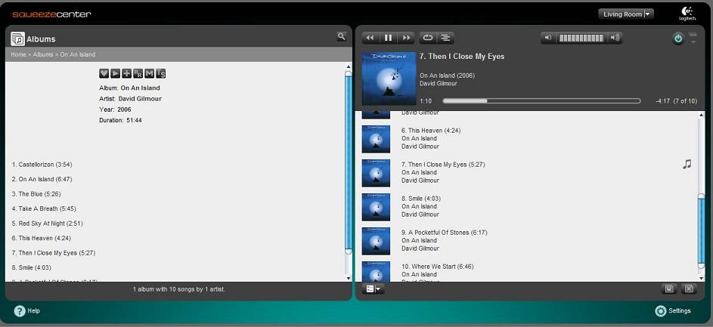Go back to the previous track
The height and width of the screenshot is (327, 713).
[370, 38]
